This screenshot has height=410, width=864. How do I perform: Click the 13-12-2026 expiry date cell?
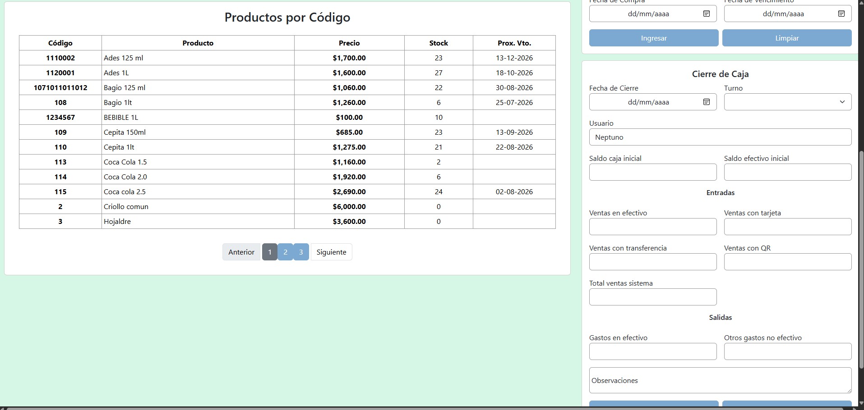pyautogui.click(x=514, y=58)
